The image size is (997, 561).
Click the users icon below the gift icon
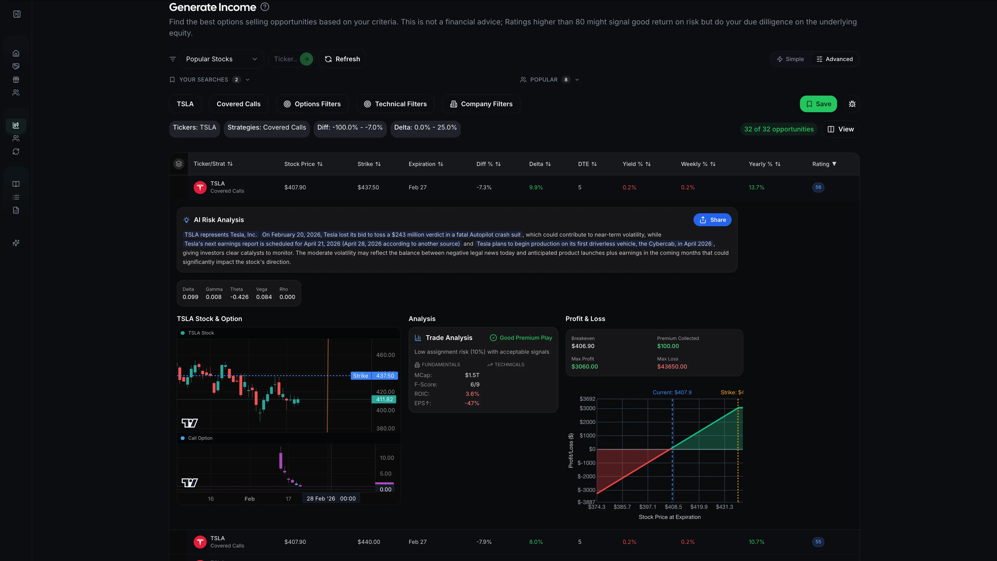point(16,92)
